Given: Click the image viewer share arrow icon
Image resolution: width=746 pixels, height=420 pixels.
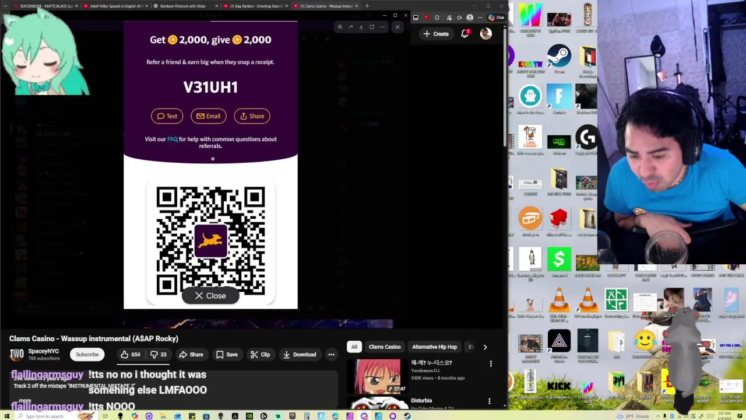Looking at the screenshot, I should coord(350,27).
